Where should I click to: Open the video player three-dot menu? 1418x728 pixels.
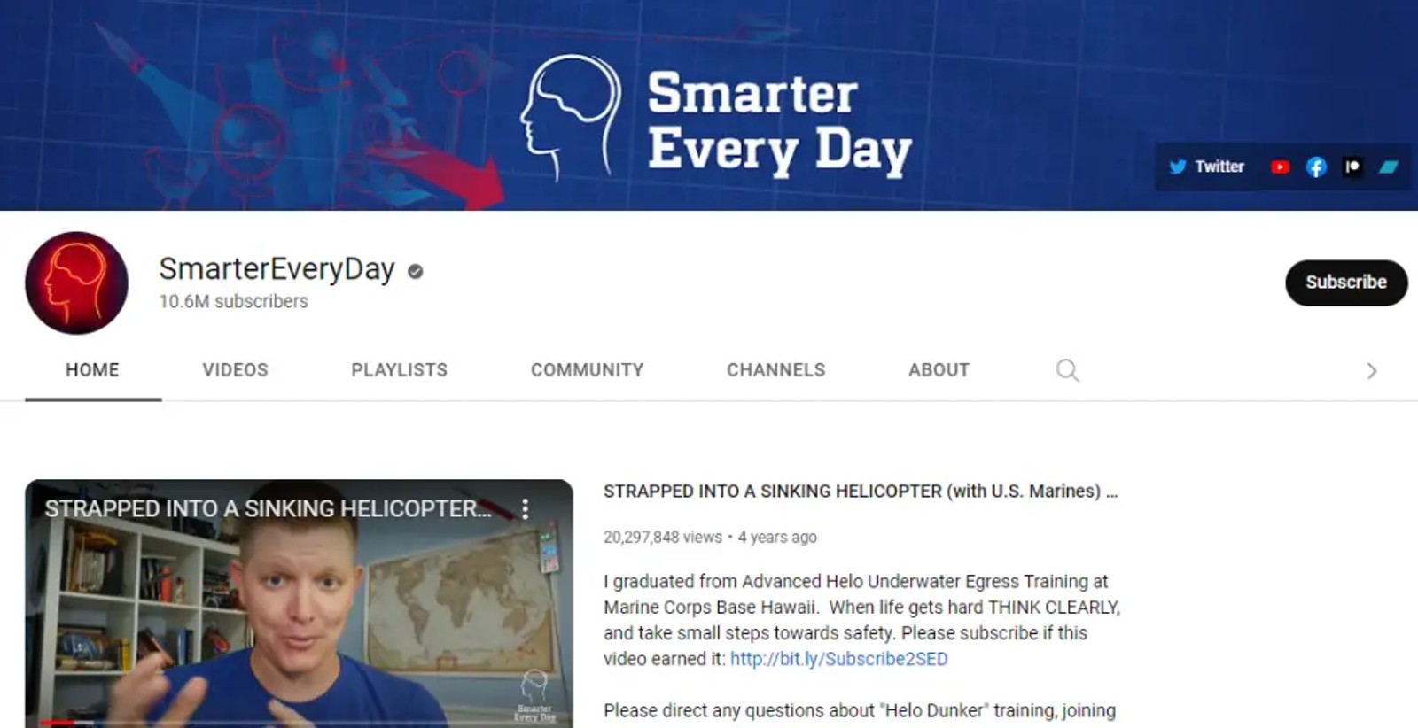(x=525, y=508)
